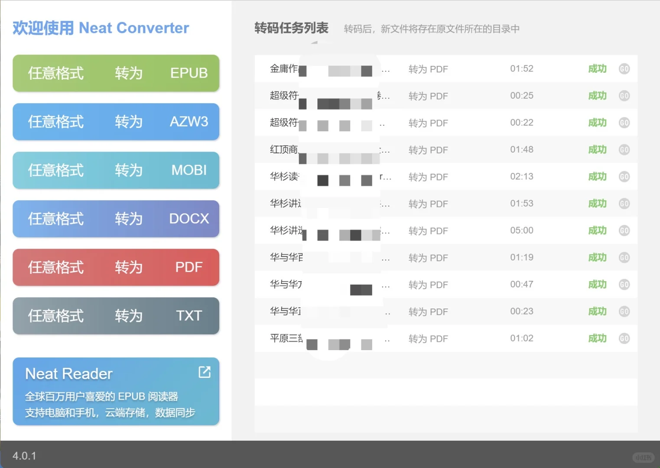Select the task row starting with 红顶商

pyautogui.click(x=446, y=149)
